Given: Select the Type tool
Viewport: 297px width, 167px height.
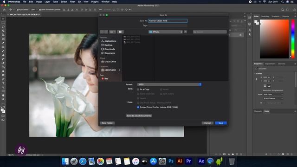Looking at the screenshot, I should click(3, 83).
